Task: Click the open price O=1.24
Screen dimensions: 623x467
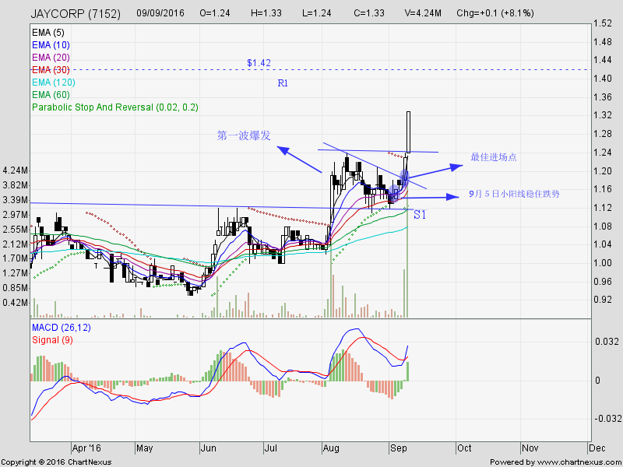Action: 215,13
